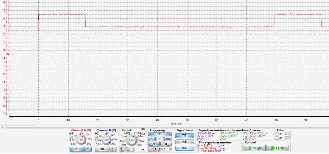This screenshot has width=329, height=154.
Task: Select trigger source A
Action: 152,139
